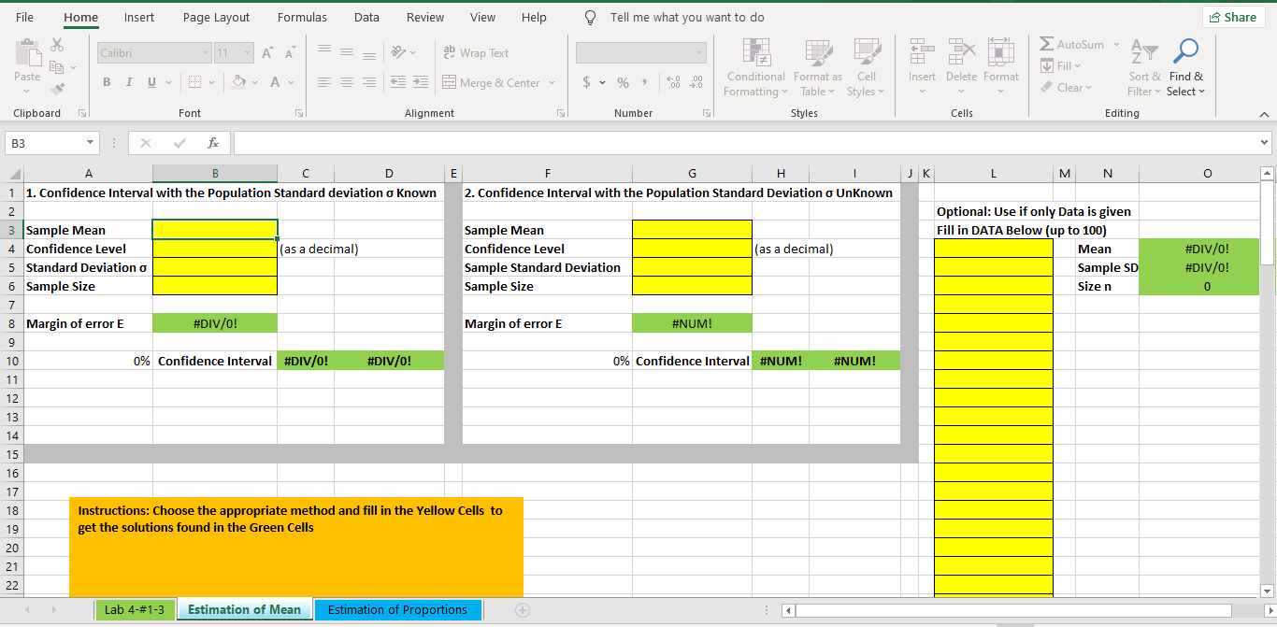Viewport: 1277px width, 627px height.
Task: Click the Increase Indent icon
Action: [x=421, y=82]
